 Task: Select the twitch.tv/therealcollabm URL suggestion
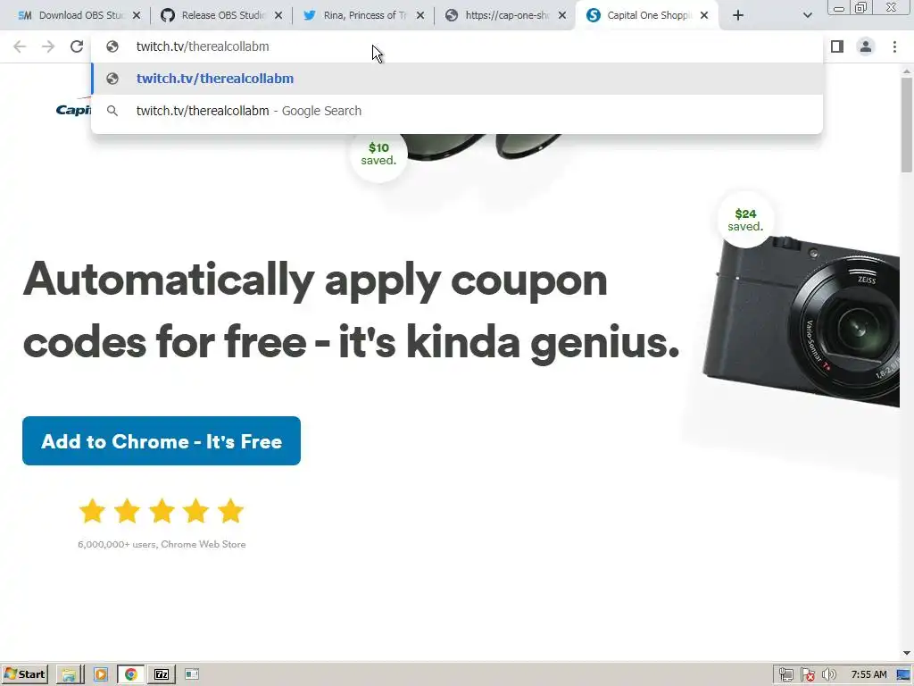pyautogui.click(x=457, y=79)
